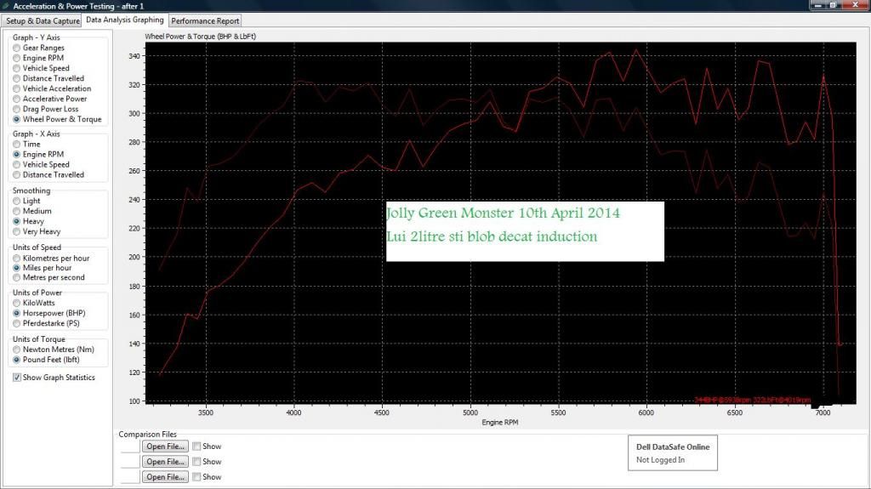Pick Distance Travelled for the X axis
Image resolution: width=871 pixels, height=489 pixels.
(17, 175)
